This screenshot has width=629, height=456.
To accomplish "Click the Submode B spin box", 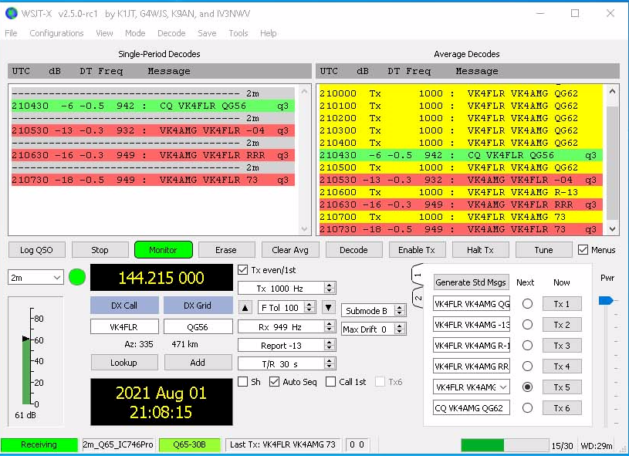I will [x=373, y=310].
